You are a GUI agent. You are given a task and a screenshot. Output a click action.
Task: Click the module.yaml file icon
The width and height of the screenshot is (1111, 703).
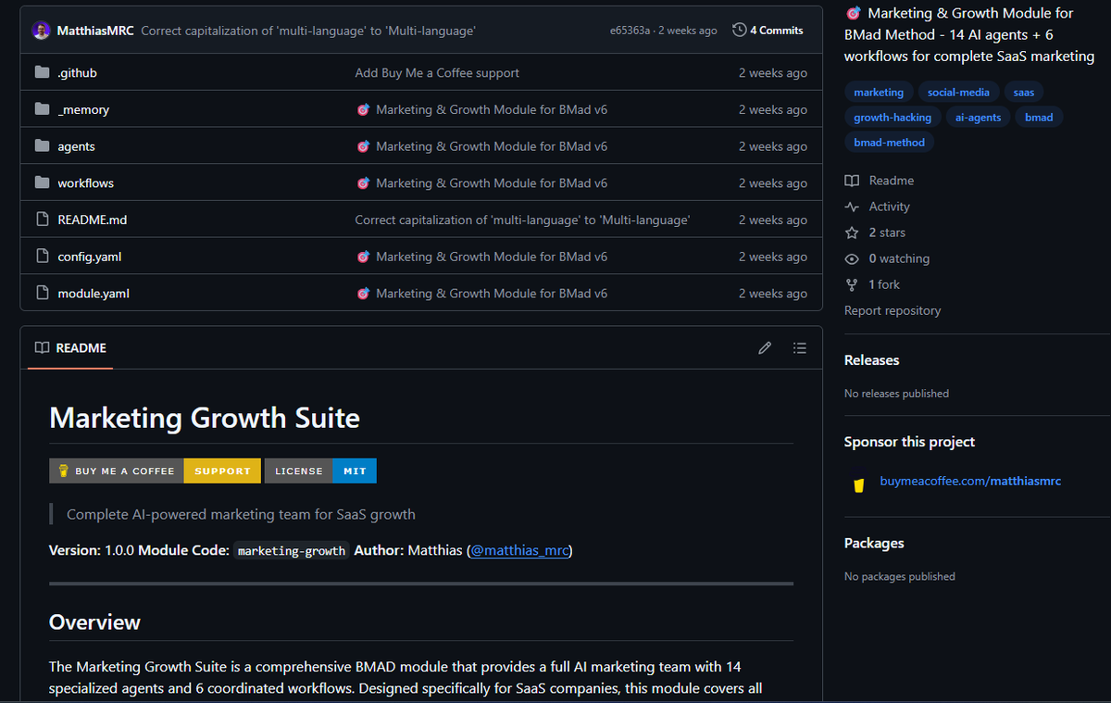tap(42, 293)
